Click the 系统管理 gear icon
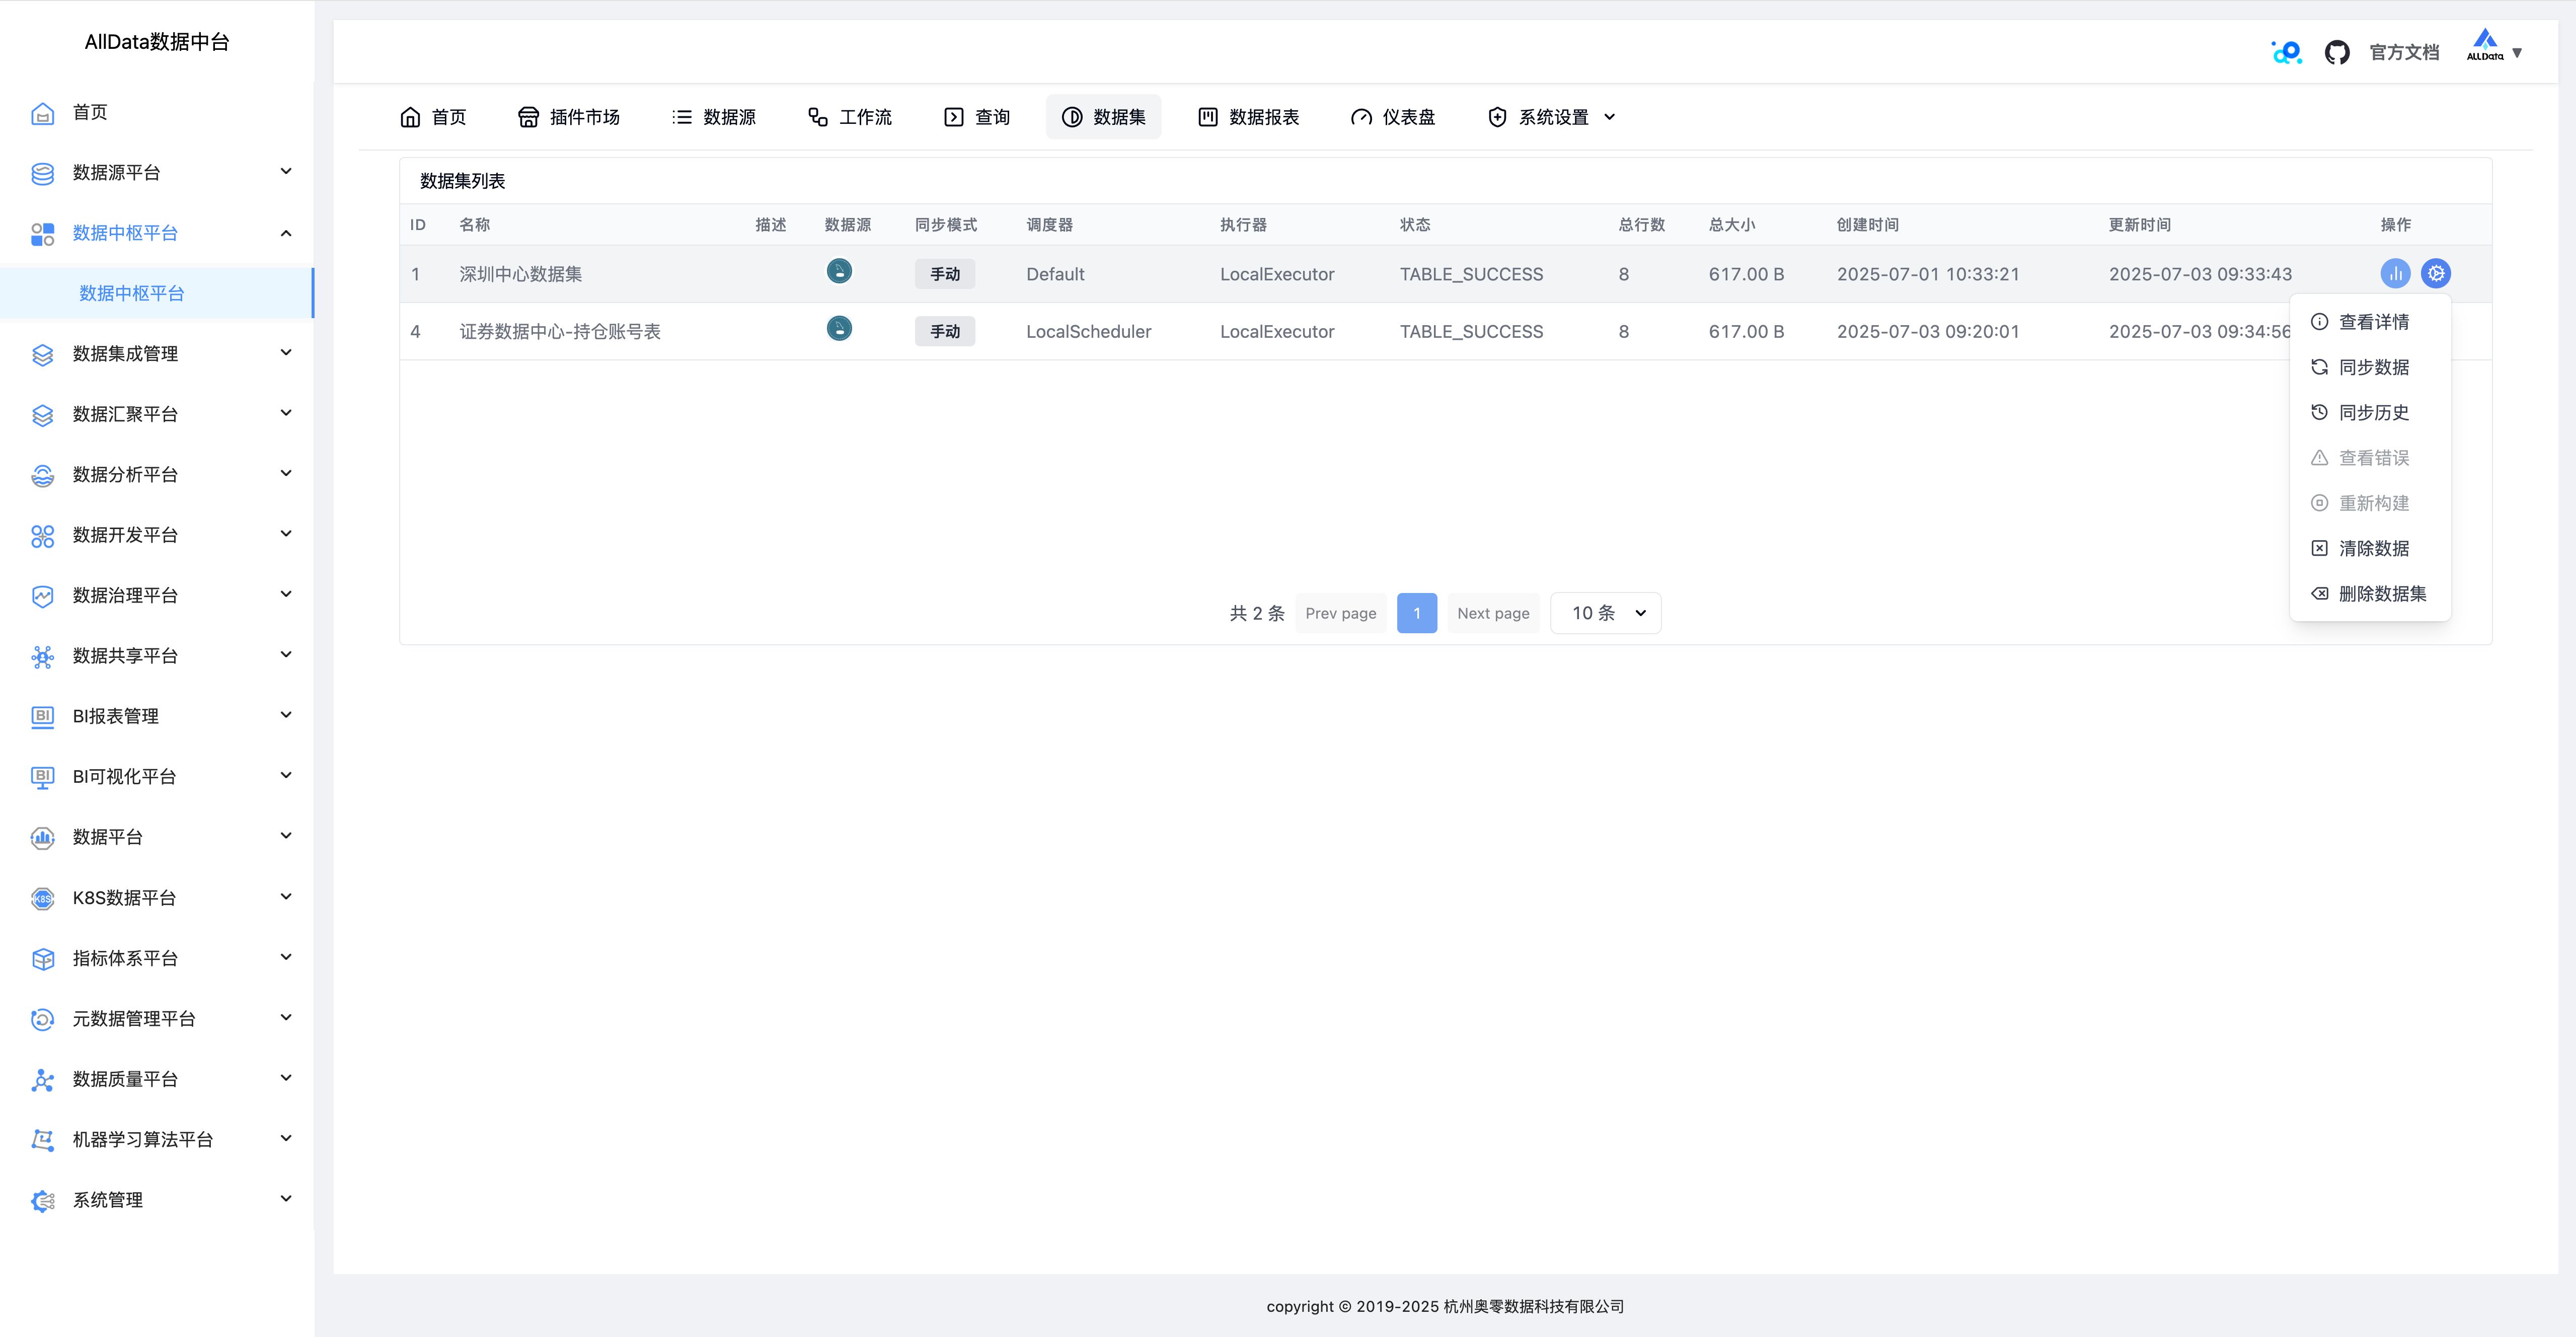 point(42,1200)
